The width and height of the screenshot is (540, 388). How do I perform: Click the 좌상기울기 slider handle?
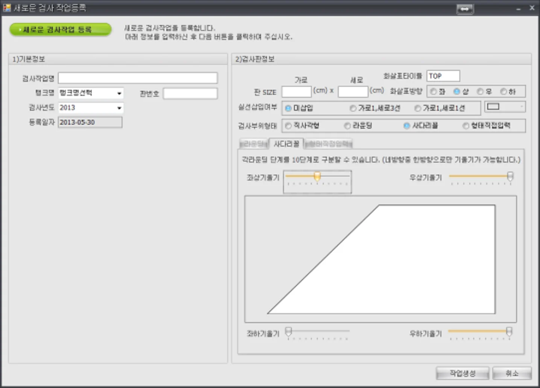click(317, 176)
